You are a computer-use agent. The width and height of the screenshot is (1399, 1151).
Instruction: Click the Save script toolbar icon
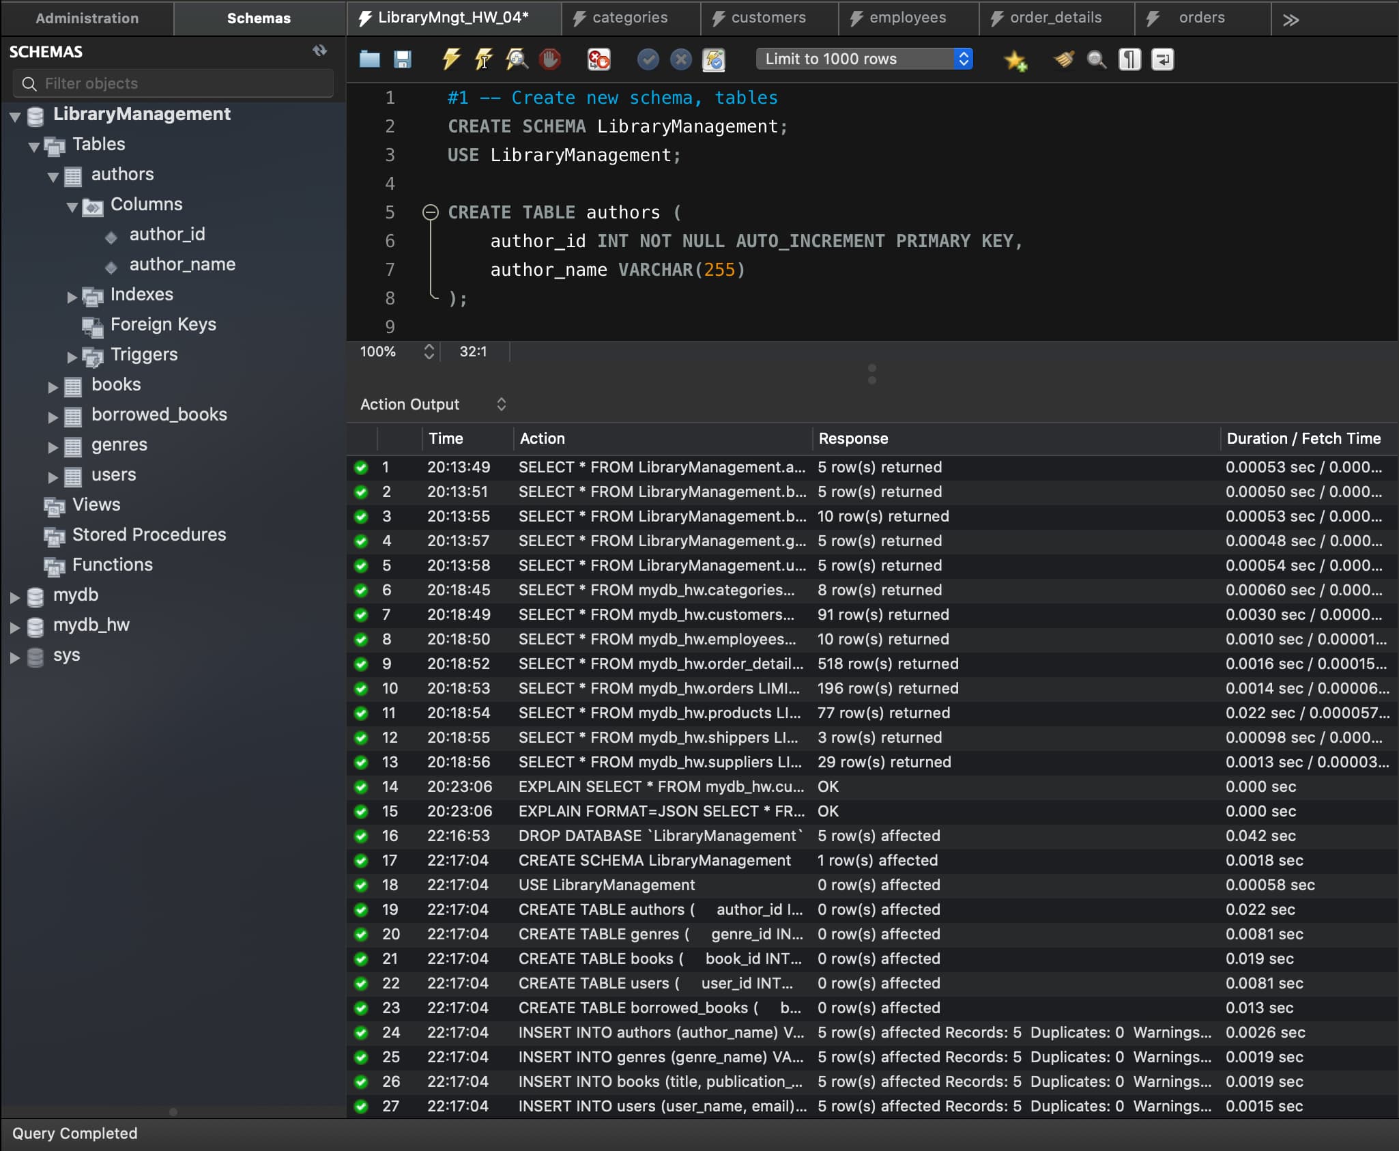(403, 59)
